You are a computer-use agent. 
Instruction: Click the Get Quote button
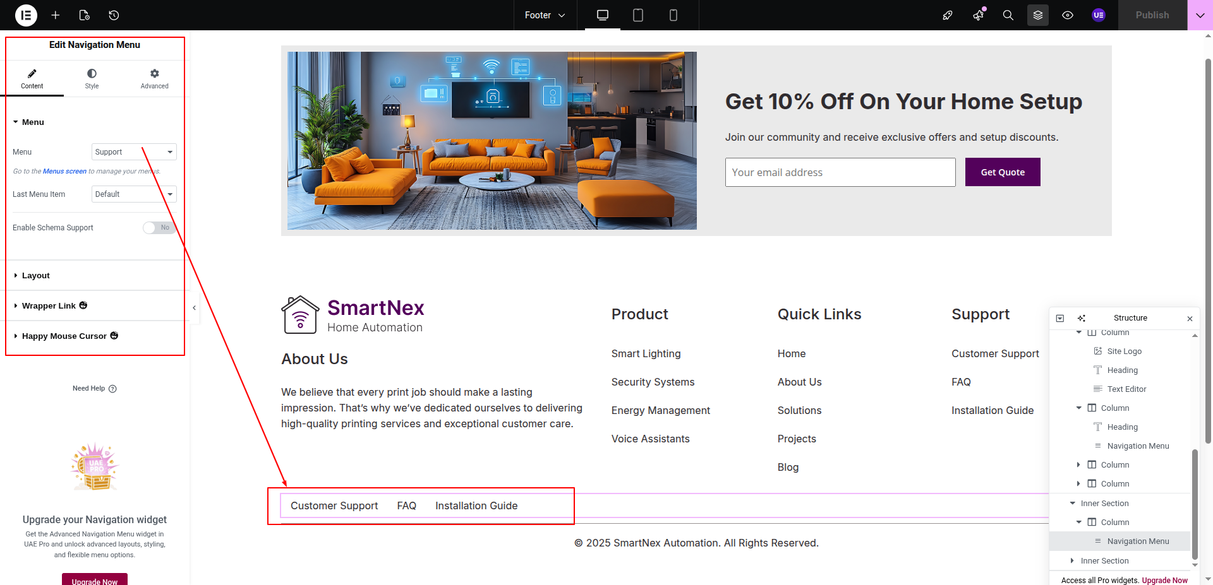[x=1003, y=172]
